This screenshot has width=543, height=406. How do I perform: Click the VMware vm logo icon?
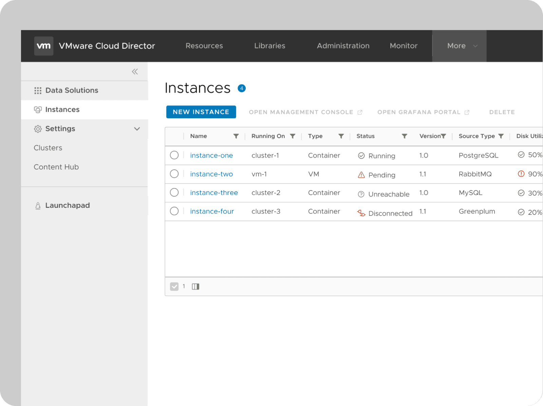tap(44, 46)
